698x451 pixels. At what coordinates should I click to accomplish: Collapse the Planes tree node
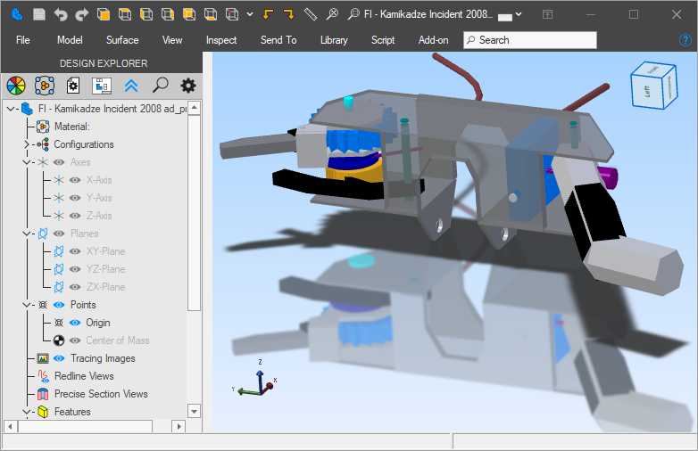(27, 234)
